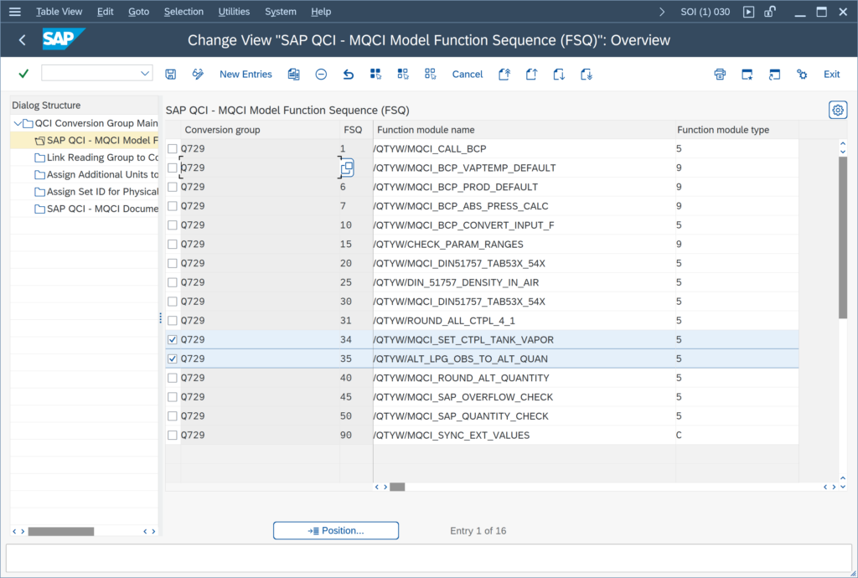Click the customize layout settings icon
The height and width of the screenshot is (578, 858).
802,75
